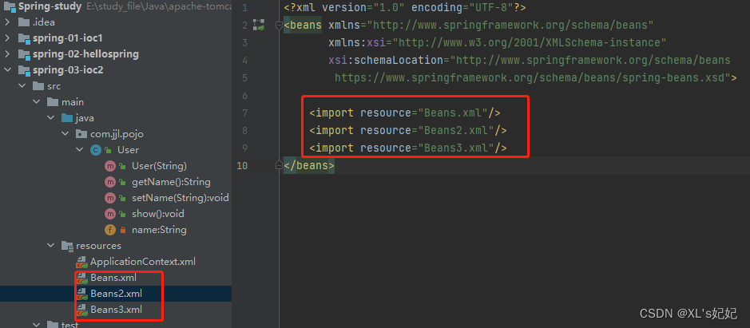Collapse the com.jjl.pojo package chevron

(x=65, y=134)
